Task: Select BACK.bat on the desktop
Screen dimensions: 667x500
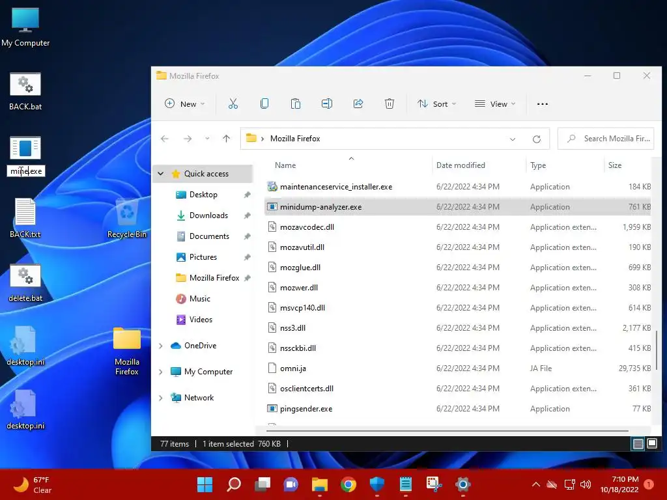Action: pyautogui.click(x=25, y=91)
